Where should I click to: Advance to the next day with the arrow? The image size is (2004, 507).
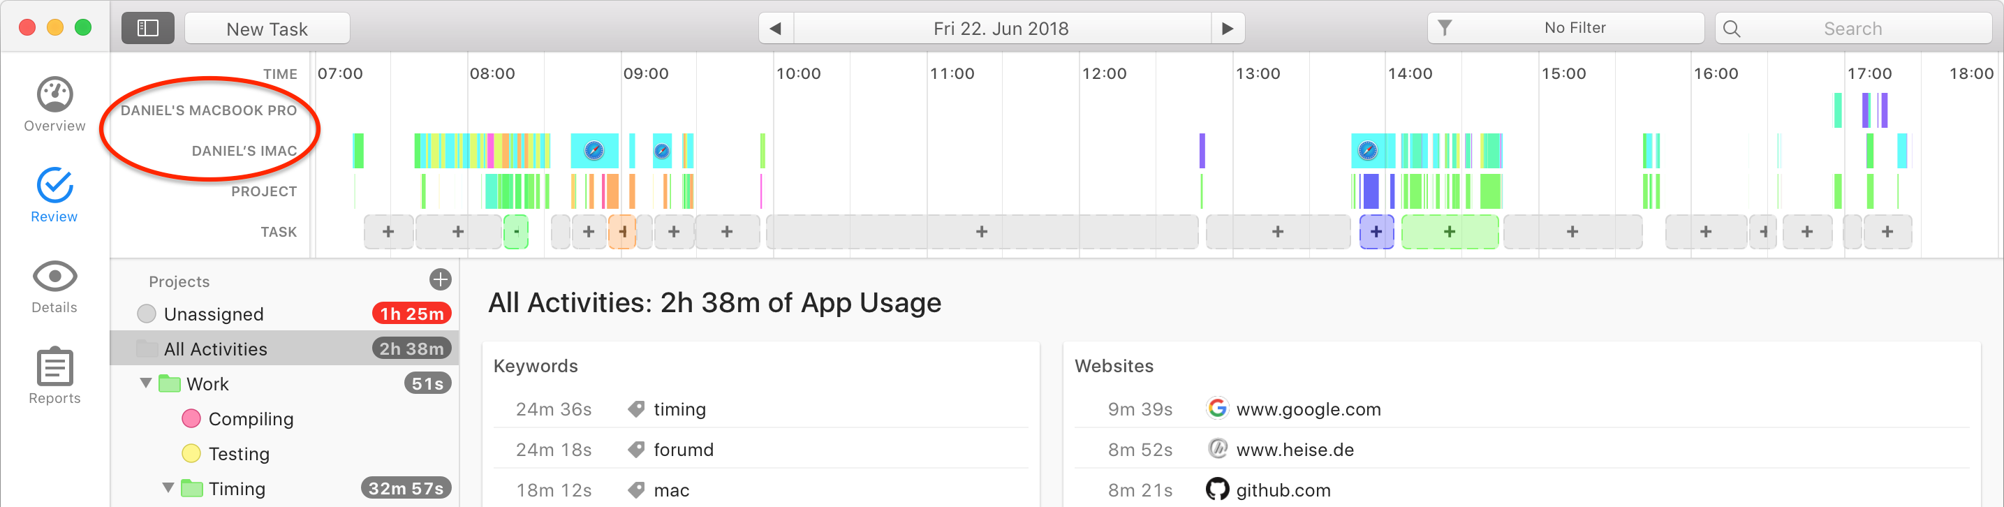coord(1228,27)
